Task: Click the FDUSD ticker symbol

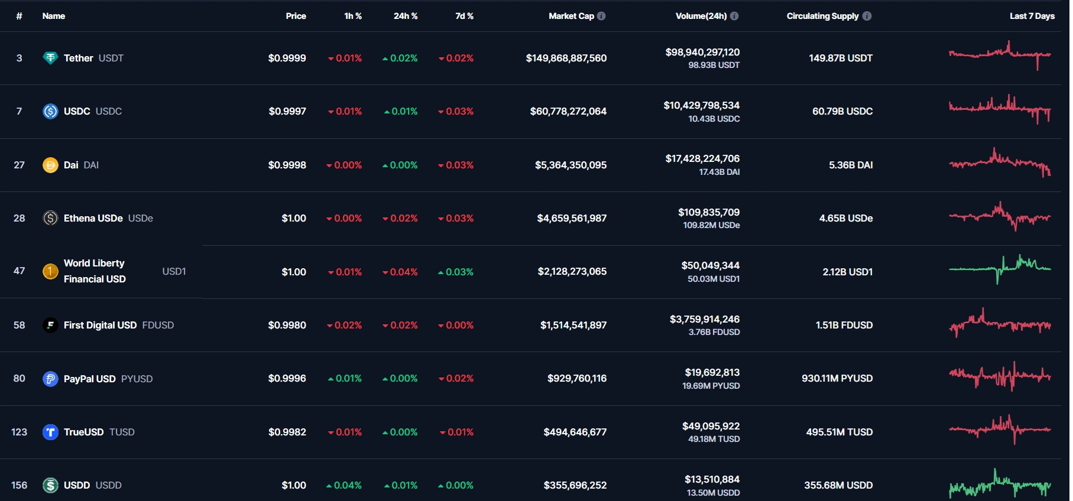Action: [158, 325]
